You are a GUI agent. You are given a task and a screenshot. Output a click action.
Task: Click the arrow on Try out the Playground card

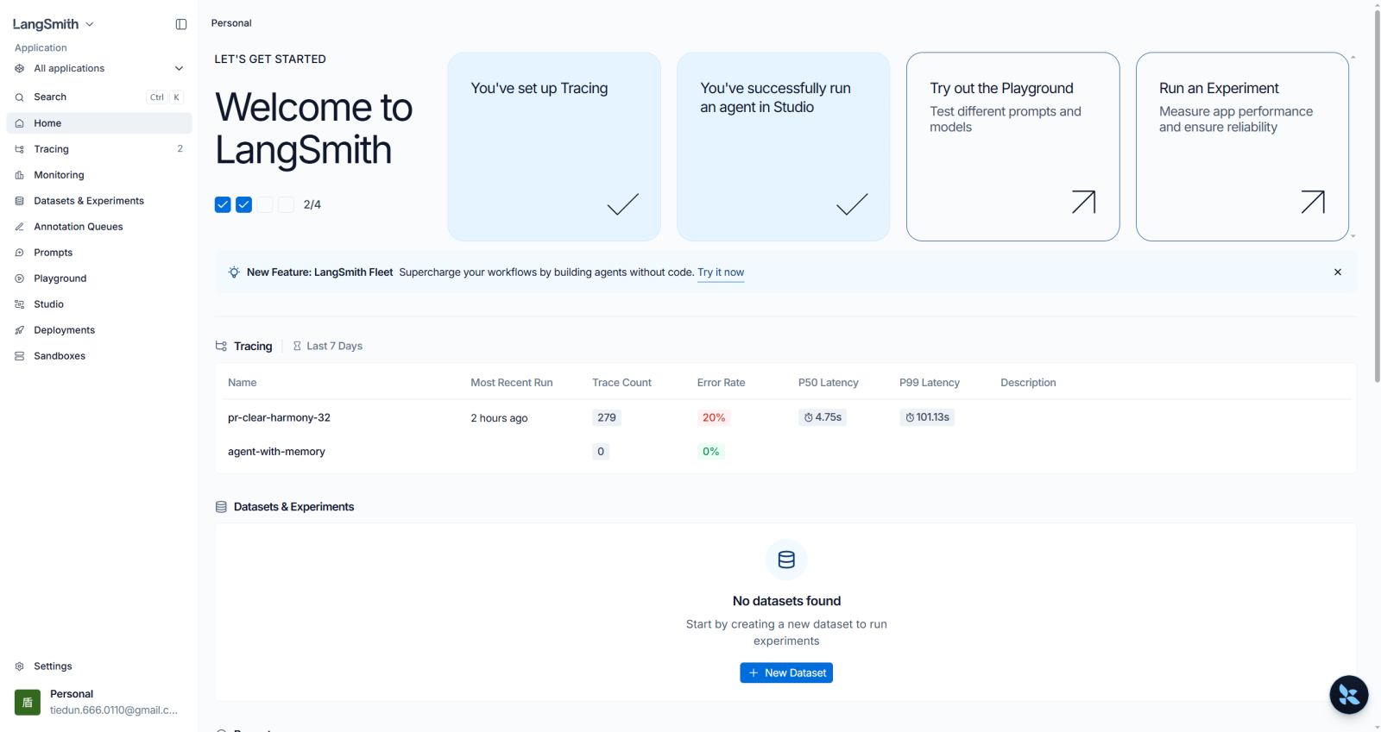pyautogui.click(x=1083, y=202)
